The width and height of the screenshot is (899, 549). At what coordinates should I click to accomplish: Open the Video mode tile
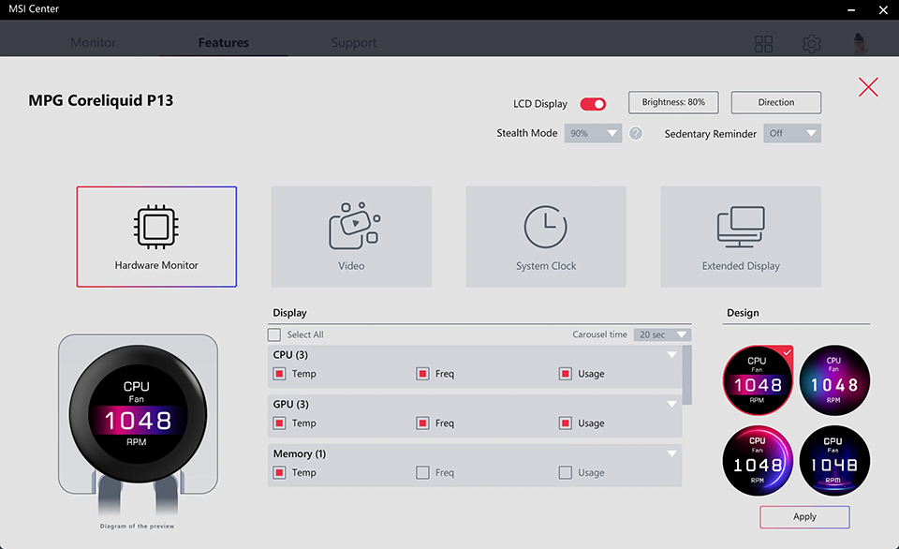351,226
